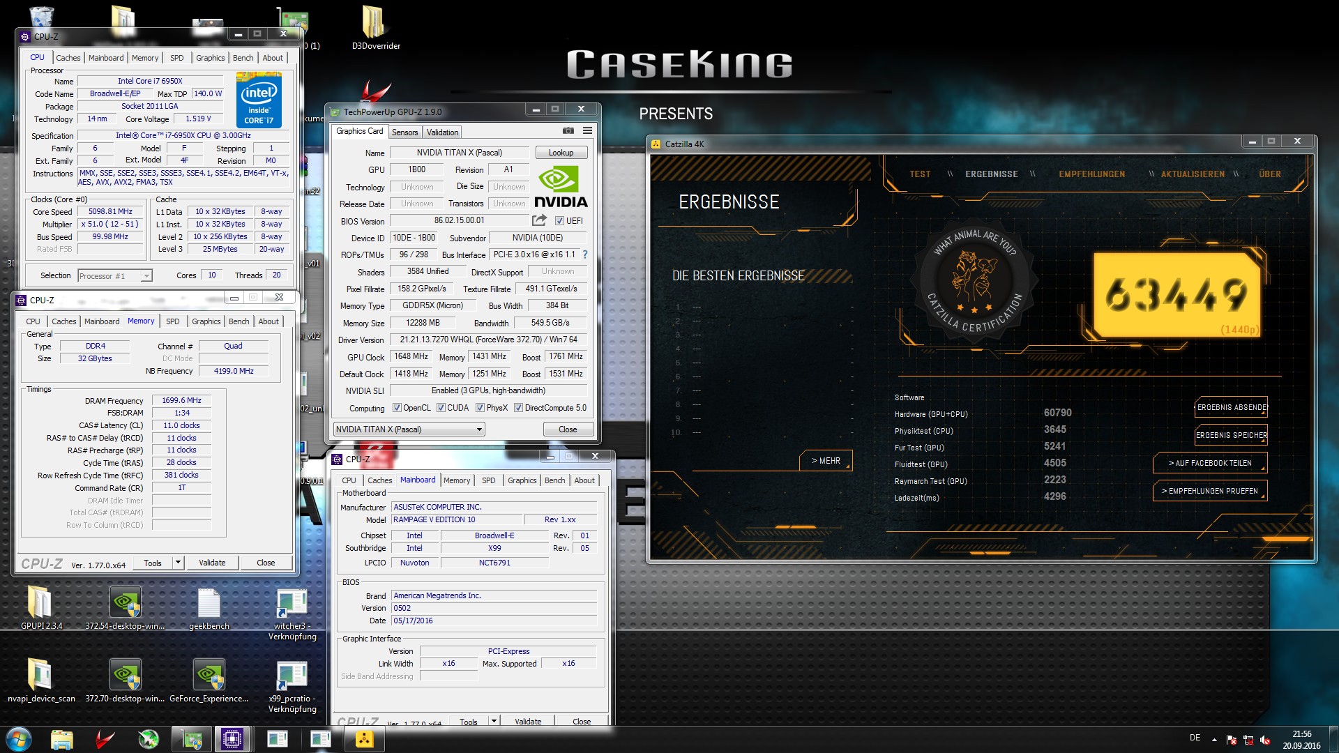Screen dimensions: 1339x753
Task: Open the GPUPI 2.3.4 folder icon
Action: click(40, 601)
